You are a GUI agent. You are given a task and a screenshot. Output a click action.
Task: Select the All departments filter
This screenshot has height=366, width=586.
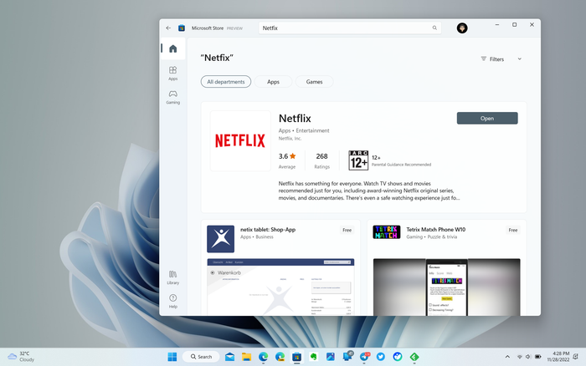click(x=226, y=82)
